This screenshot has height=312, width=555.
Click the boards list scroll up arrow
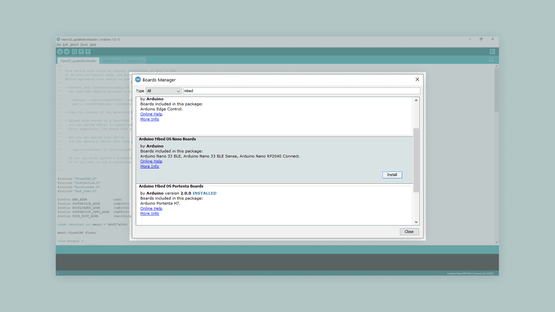(x=416, y=100)
